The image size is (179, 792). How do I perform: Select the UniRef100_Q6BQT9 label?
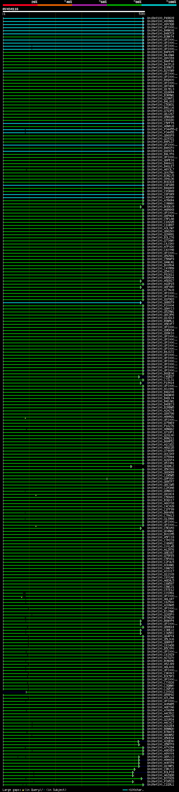tap(160, 302)
